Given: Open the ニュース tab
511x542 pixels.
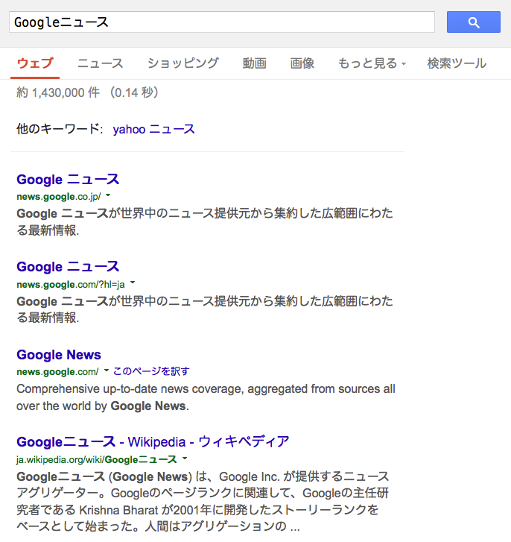Looking at the screenshot, I should point(100,63).
